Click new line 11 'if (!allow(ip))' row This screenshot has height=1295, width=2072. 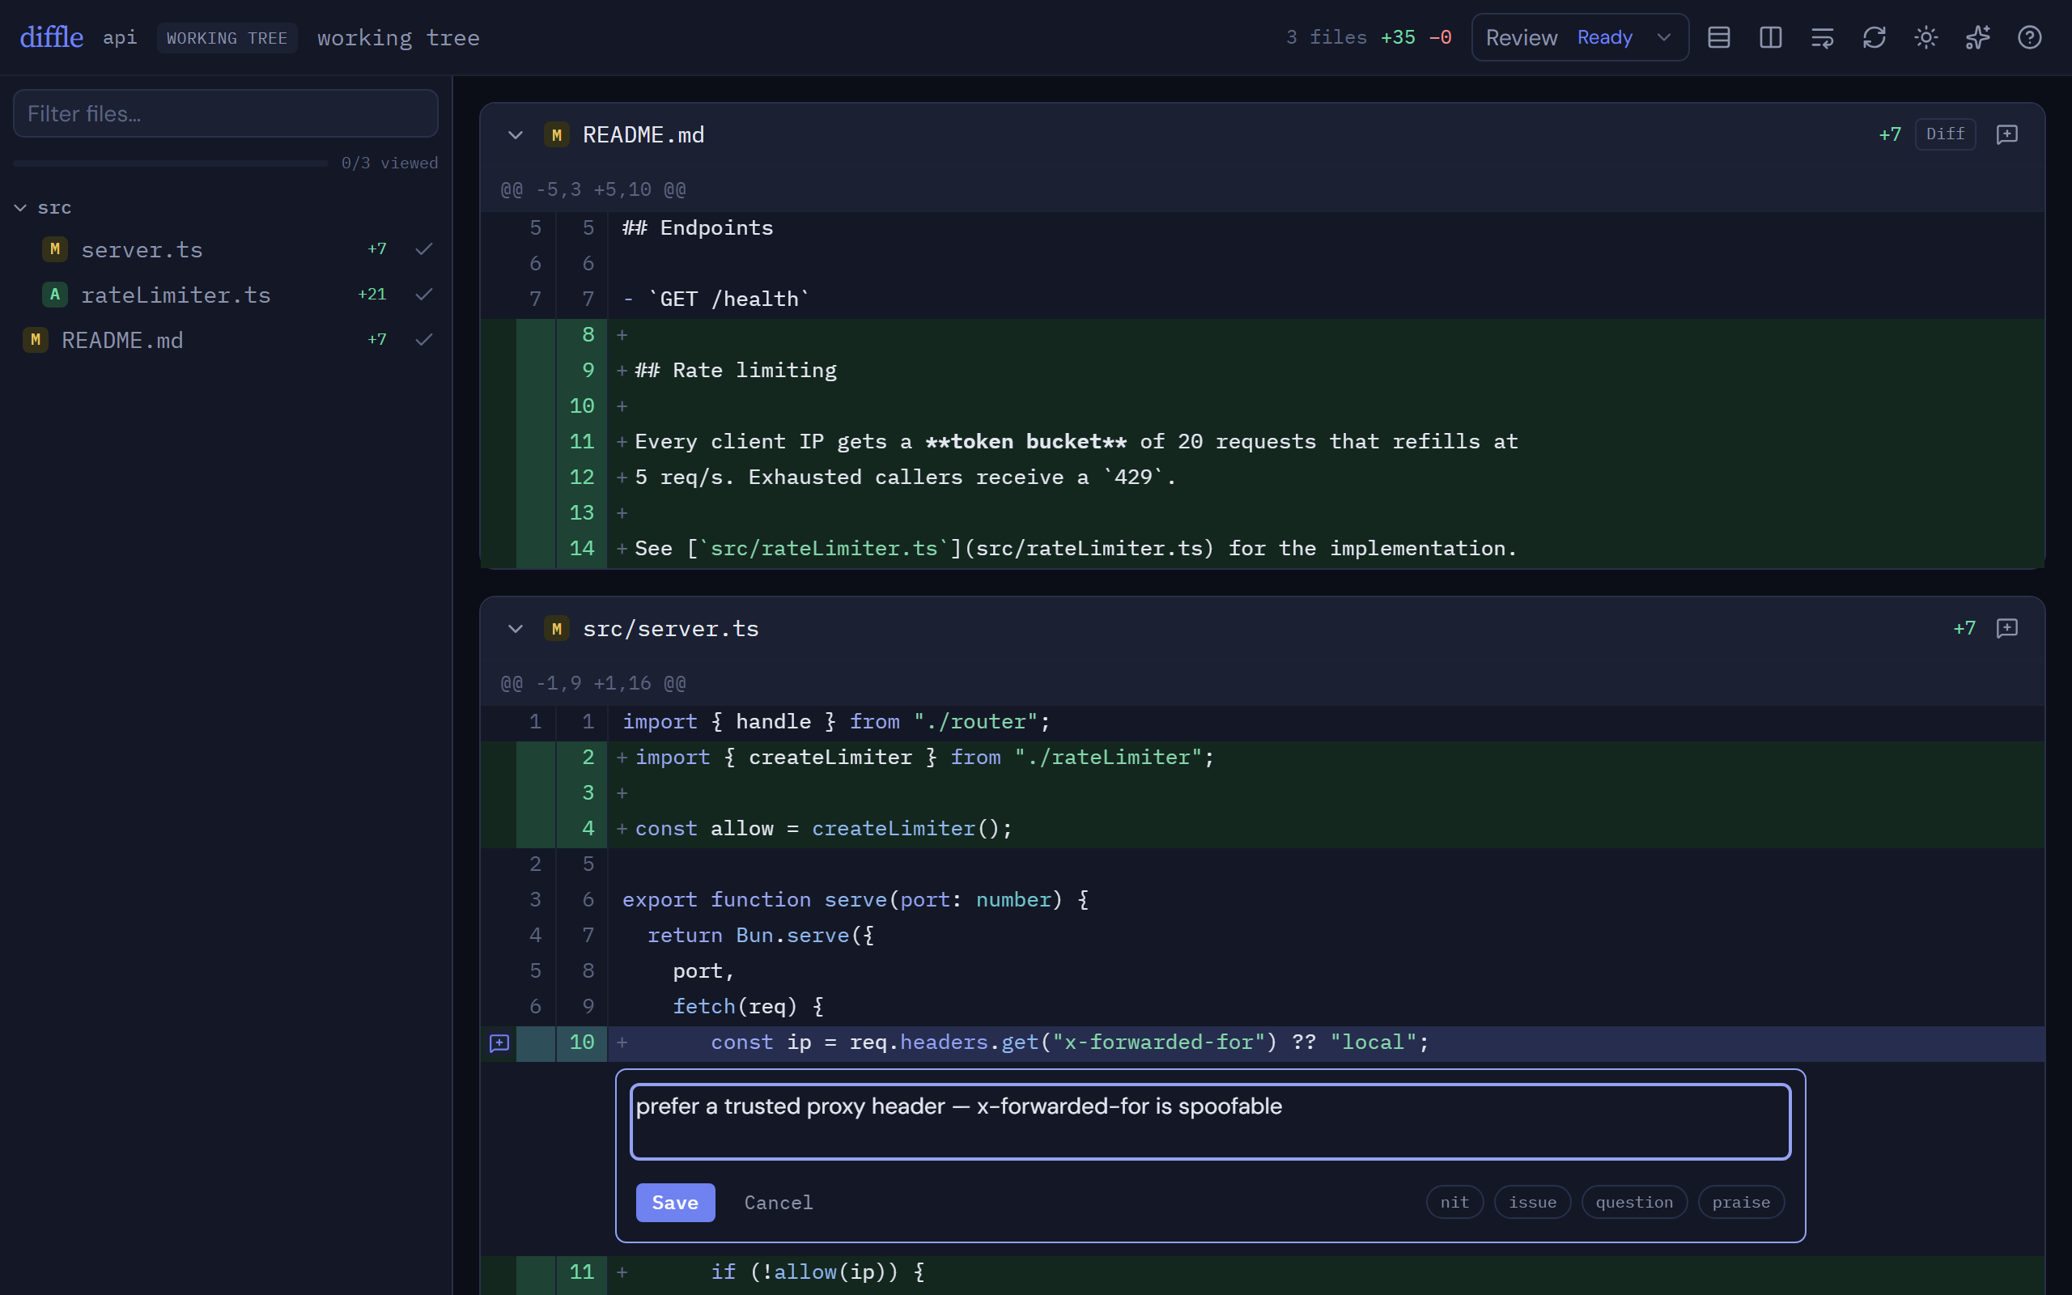pos(1262,1272)
